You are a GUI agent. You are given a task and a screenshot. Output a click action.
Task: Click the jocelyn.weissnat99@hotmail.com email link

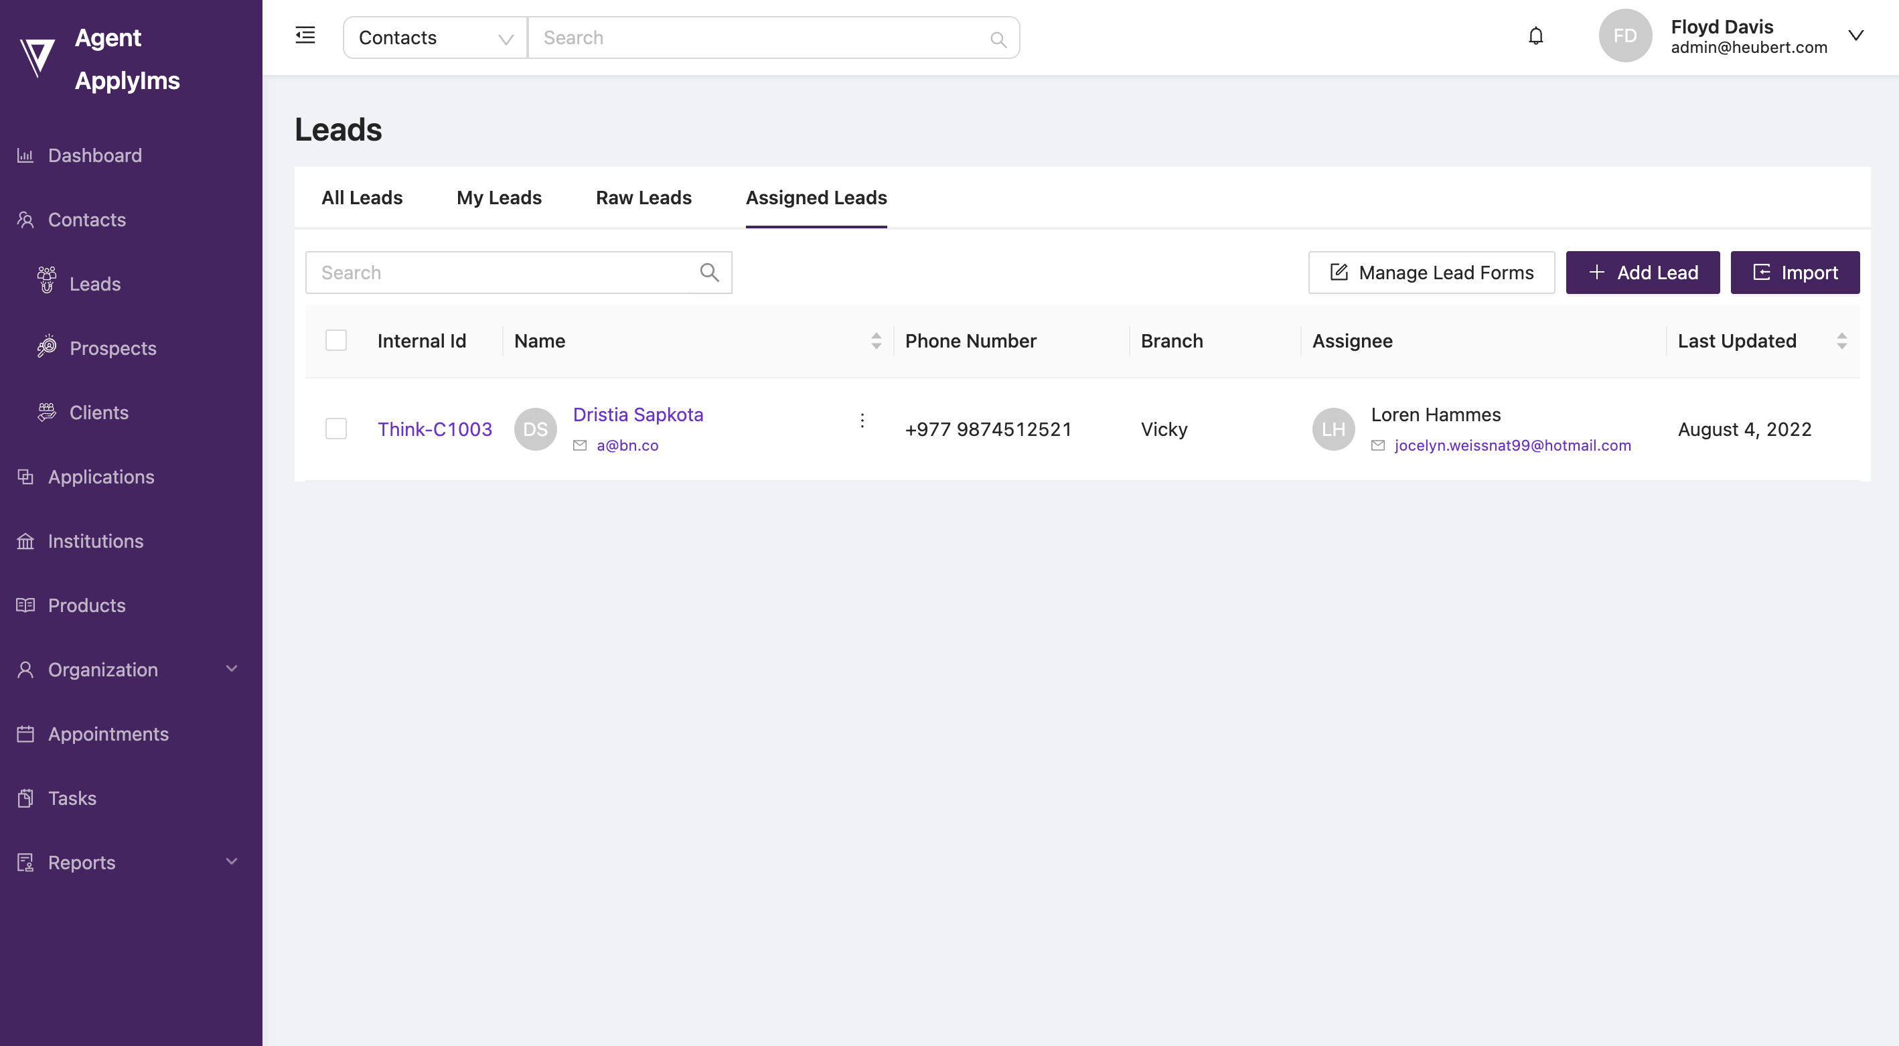click(1513, 445)
